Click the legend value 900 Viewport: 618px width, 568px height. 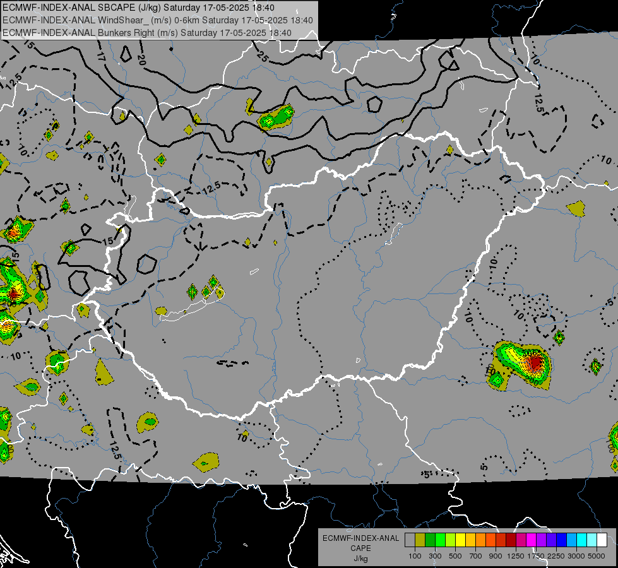[x=496, y=556]
